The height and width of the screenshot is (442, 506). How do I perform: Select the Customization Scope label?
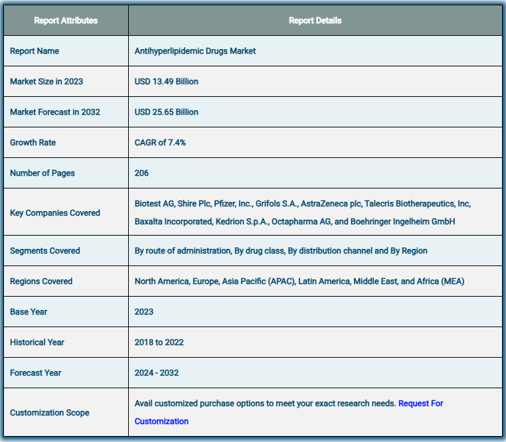click(50, 413)
